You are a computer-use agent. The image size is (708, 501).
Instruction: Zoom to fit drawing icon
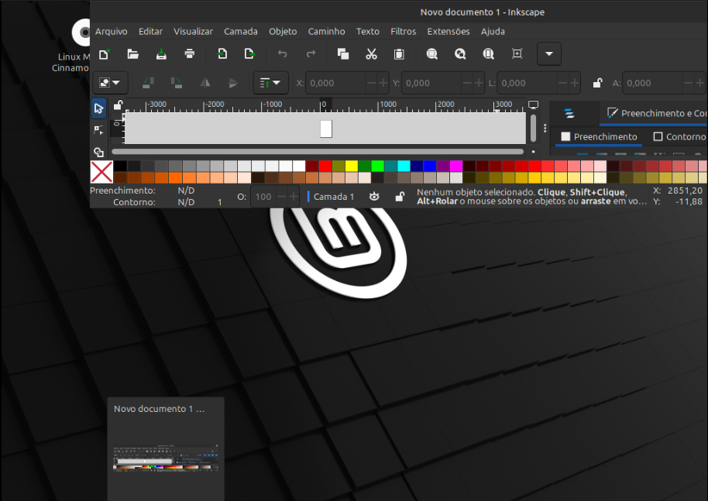click(460, 54)
